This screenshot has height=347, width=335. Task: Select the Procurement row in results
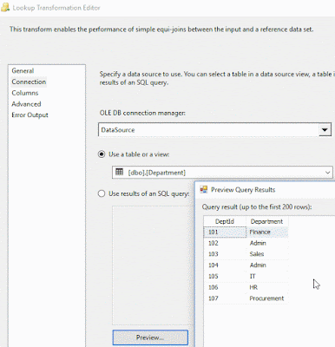[x=246, y=298]
